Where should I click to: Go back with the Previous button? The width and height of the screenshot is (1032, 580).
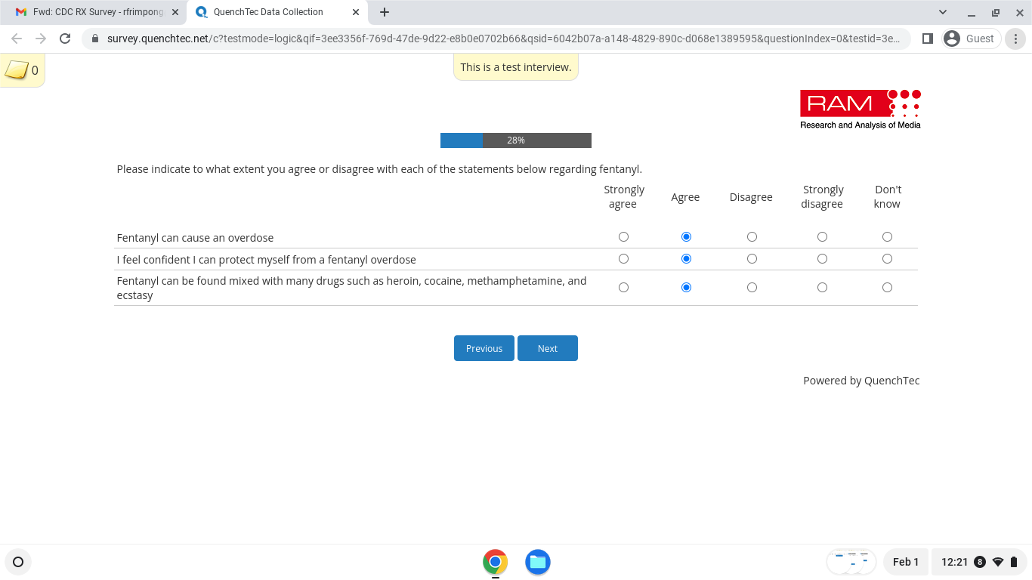click(x=484, y=348)
